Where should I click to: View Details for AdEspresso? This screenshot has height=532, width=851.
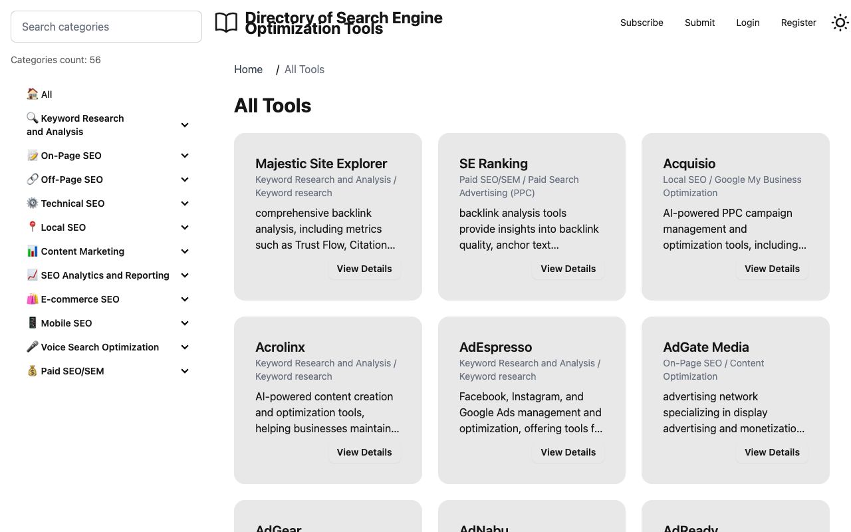[568, 452]
